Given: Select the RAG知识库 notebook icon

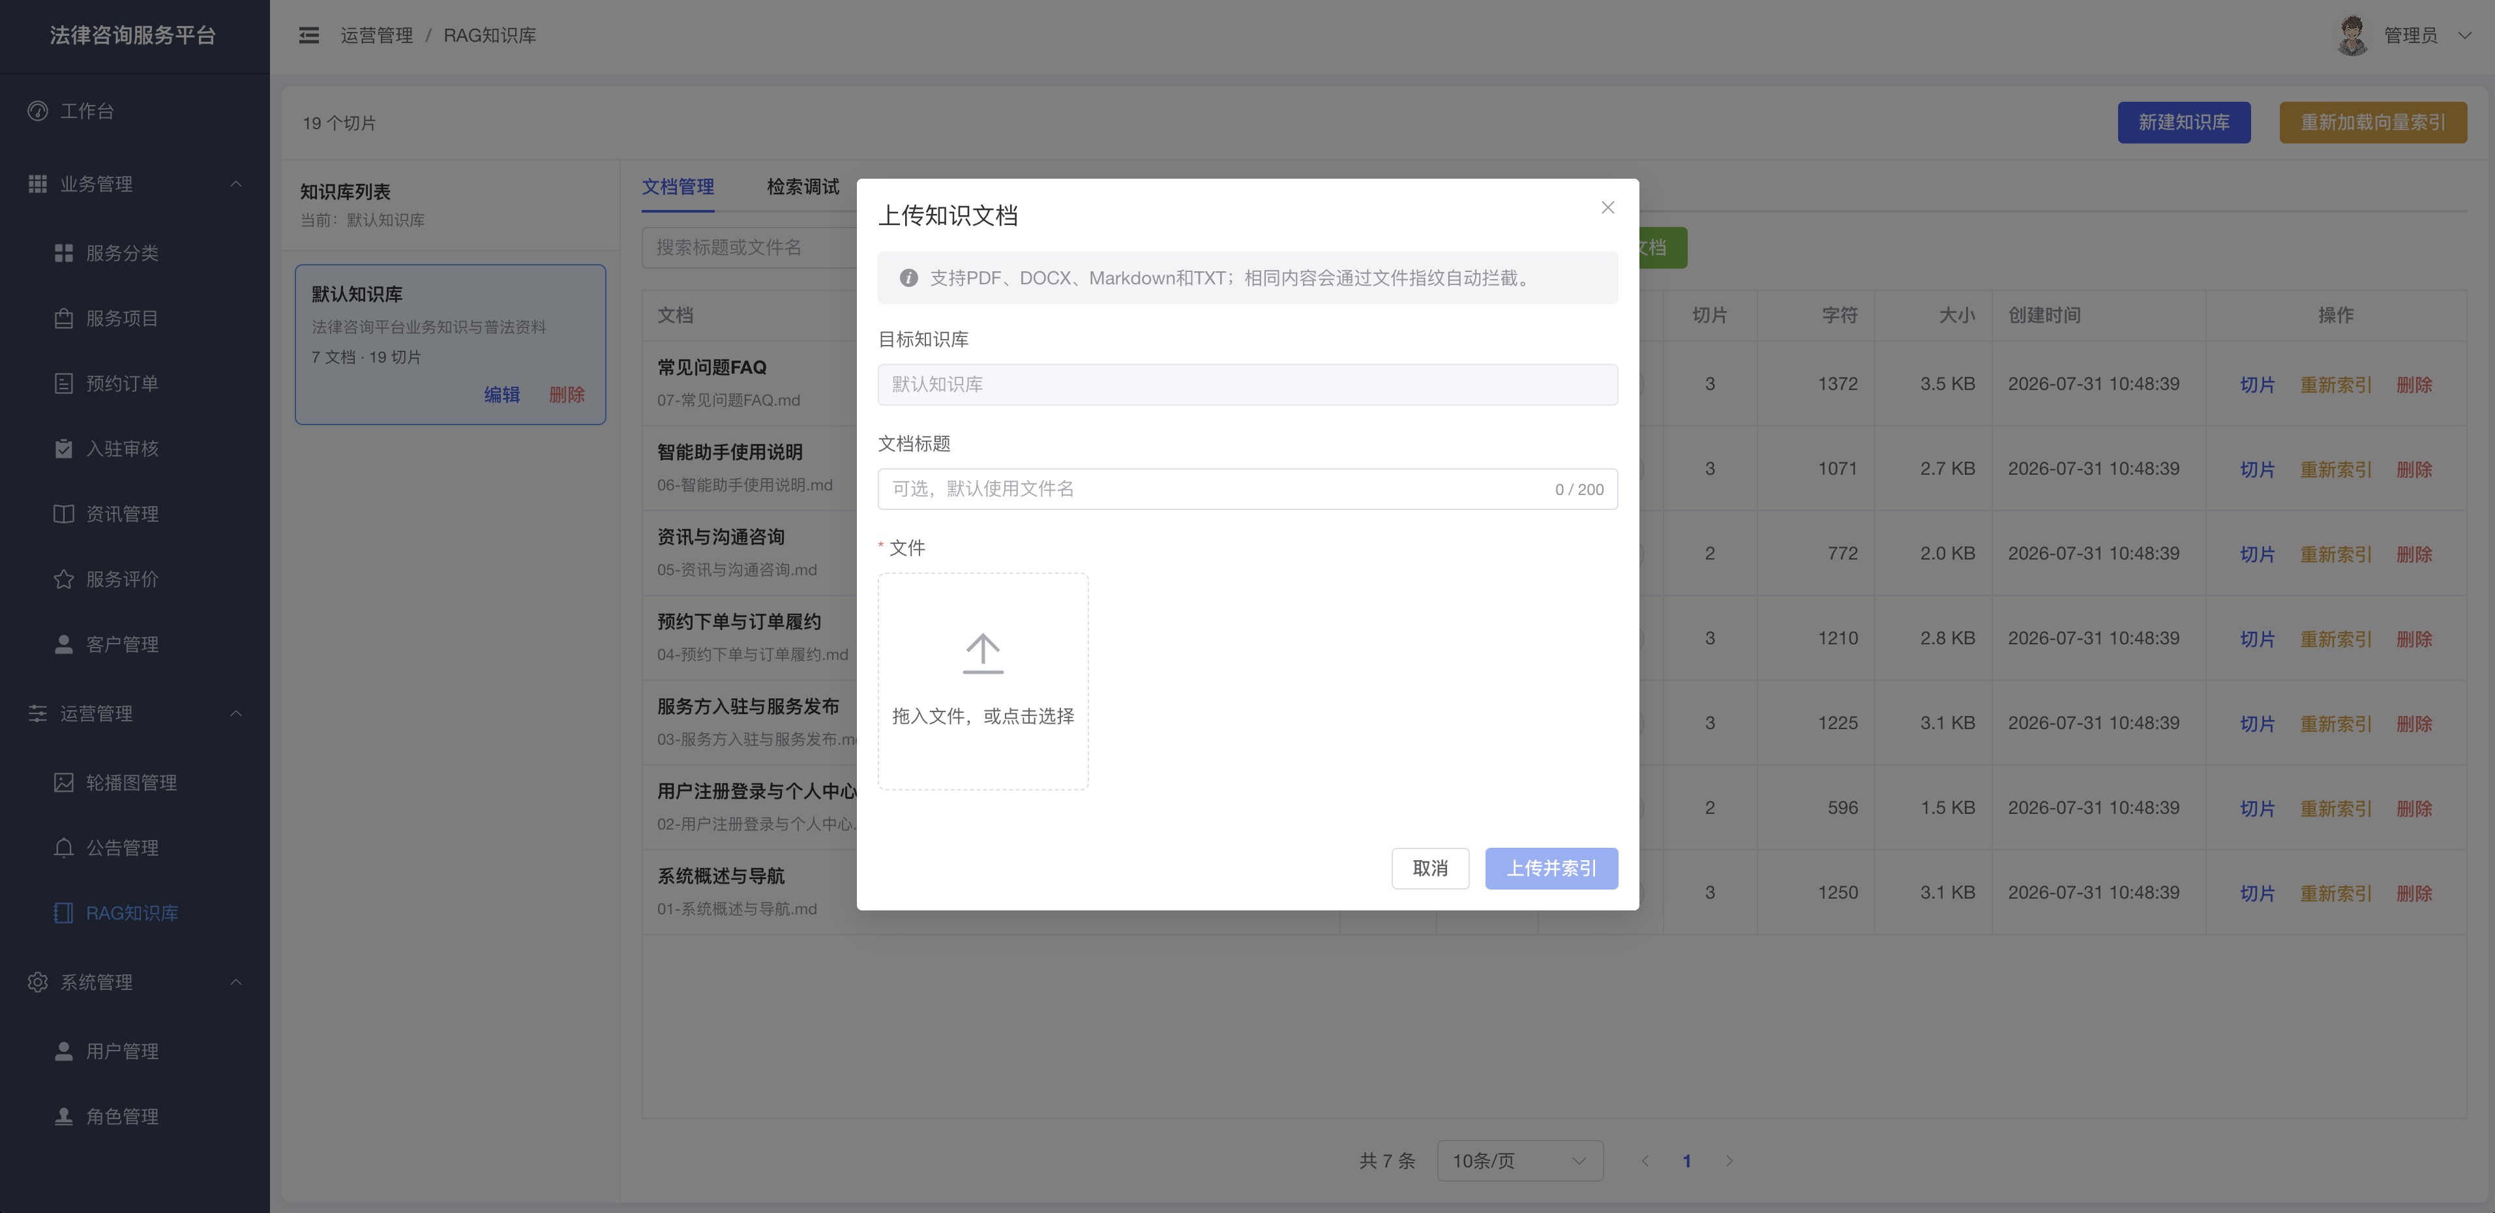Looking at the screenshot, I should coord(64,912).
